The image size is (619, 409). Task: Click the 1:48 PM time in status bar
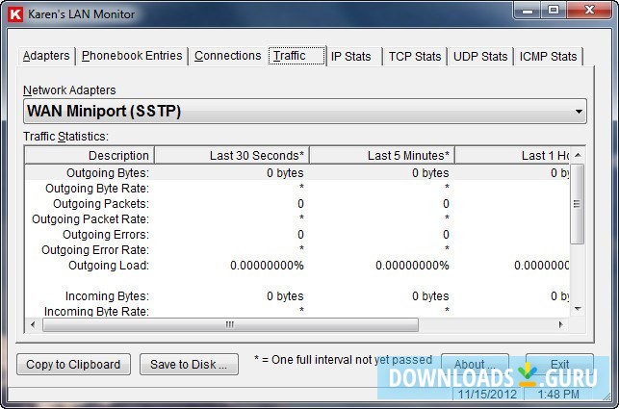click(x=558, y=394)
